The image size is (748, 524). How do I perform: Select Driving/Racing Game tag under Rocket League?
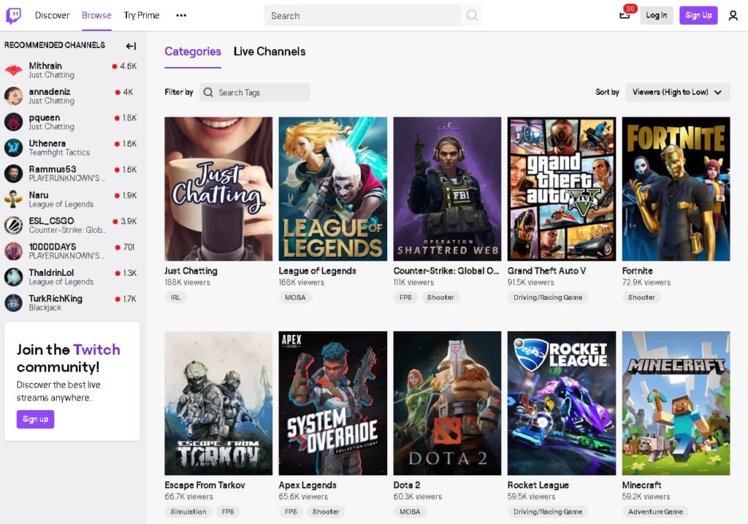tap(548, 512)
